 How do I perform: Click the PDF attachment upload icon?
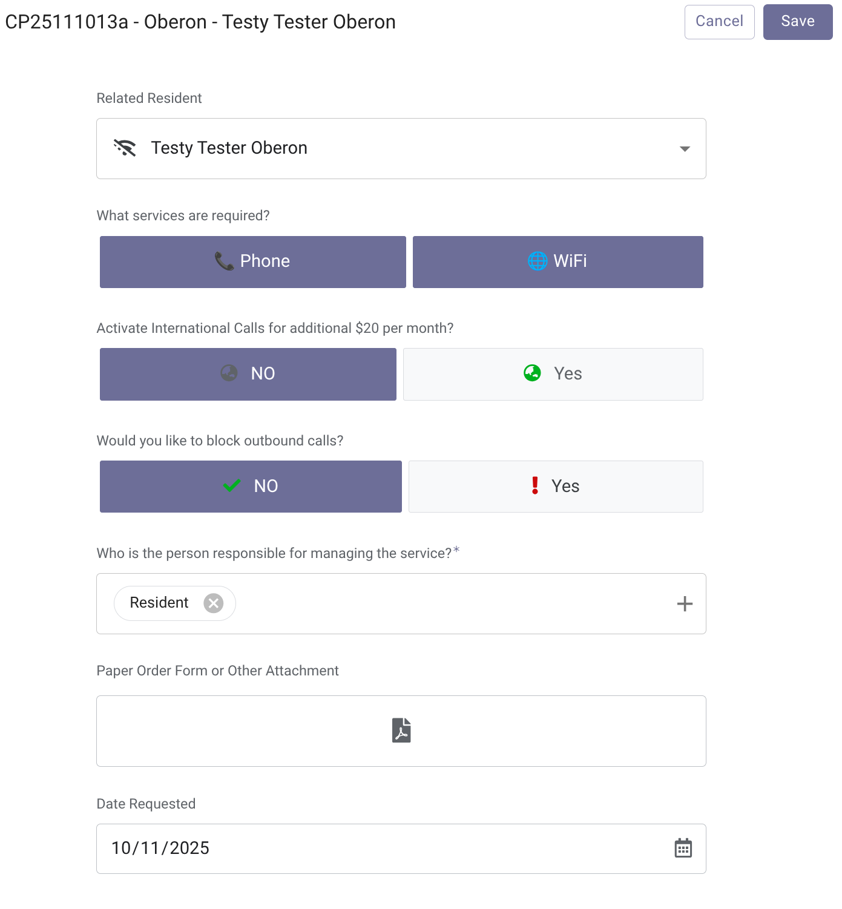click(x=401, y=730)
